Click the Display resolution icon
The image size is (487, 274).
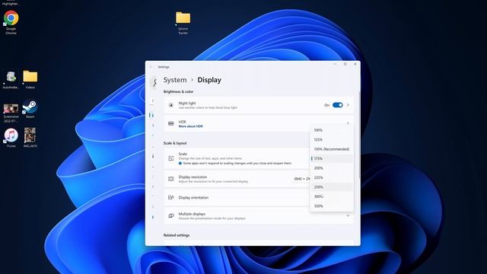click(x=170, y=179)
